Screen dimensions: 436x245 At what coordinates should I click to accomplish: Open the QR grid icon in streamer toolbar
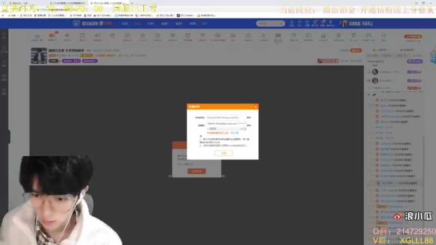(x=278, y=35)
